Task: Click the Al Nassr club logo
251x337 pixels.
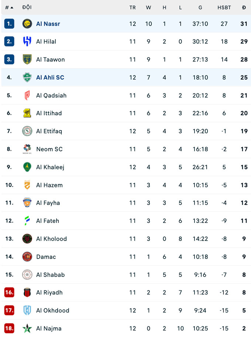Action: tap(27, 24)
